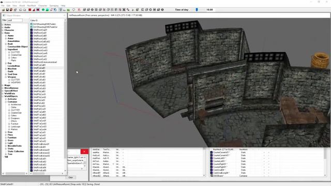
Task: Click the green landscape editing icon
Action: (47, 10)
